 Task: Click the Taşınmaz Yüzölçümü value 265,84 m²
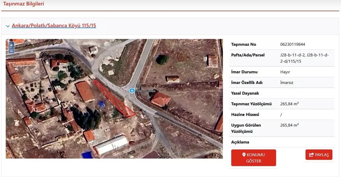(x=289, y=104)
